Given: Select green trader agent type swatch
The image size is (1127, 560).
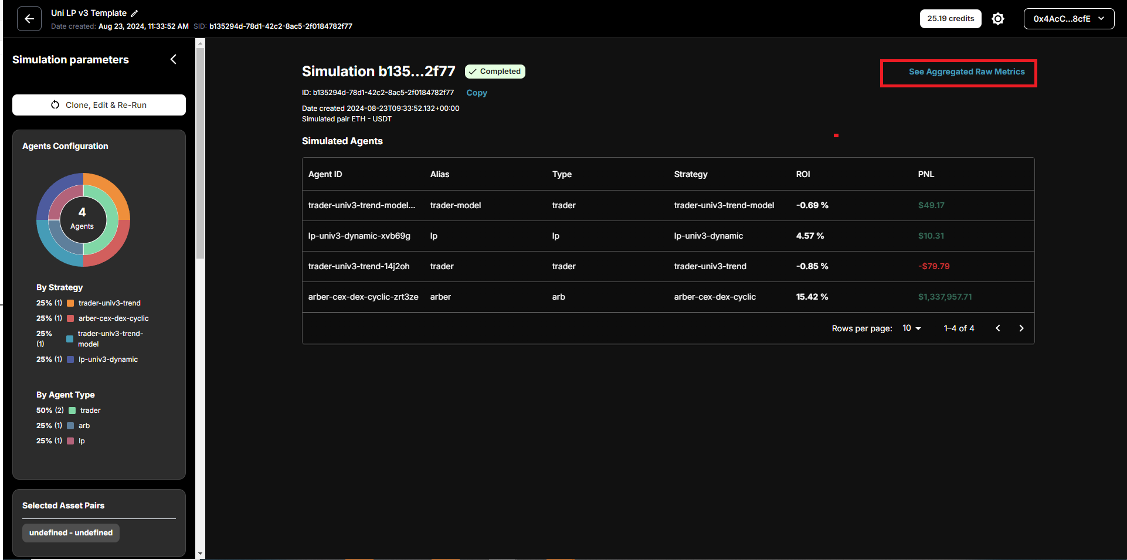Looking at the screenshot, I should pyautogui.click(x=72, y=410).
